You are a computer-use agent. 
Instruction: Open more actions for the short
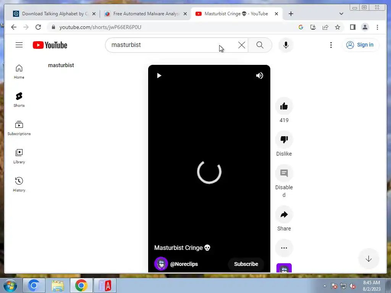(284, 248)
